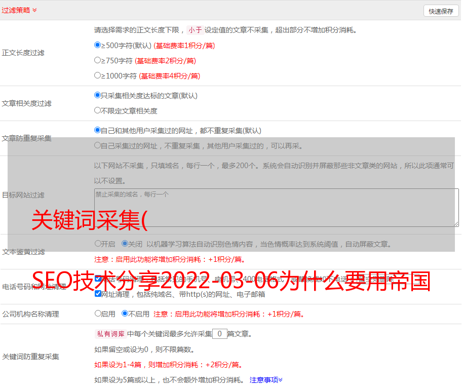Click the 目标网站过滤 row label
Viewport: 462px width, 389px height.
pos(23,195)
